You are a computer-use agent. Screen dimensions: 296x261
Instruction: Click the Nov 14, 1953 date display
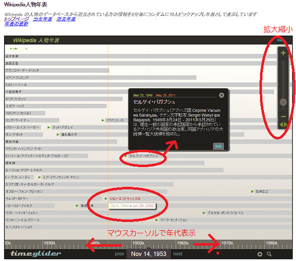click(x=149, y=254)
